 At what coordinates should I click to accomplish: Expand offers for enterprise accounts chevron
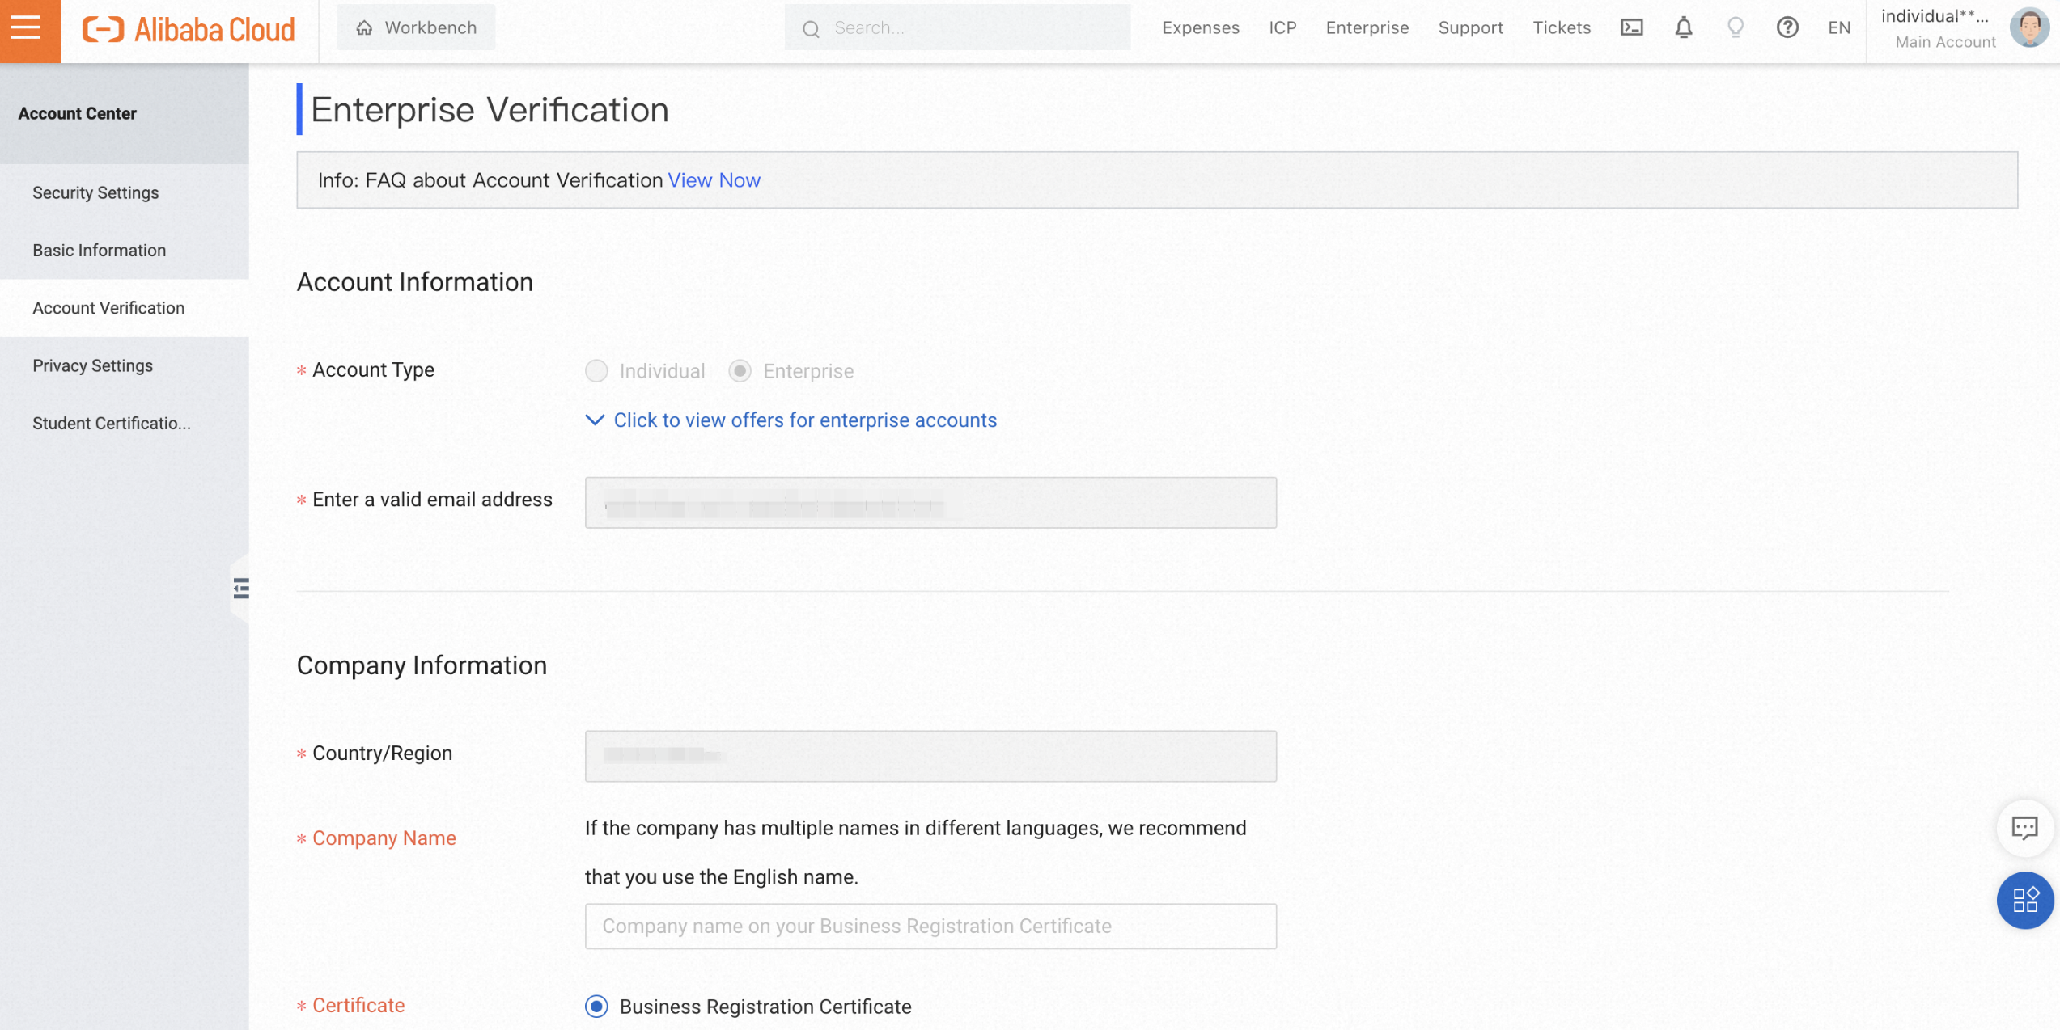point(595,420)
